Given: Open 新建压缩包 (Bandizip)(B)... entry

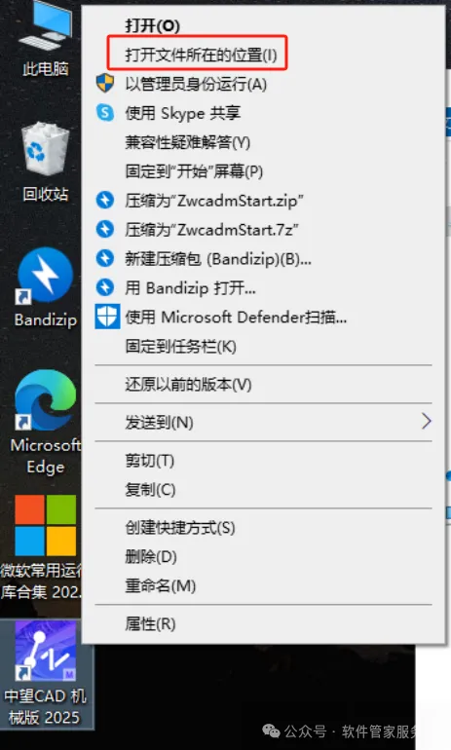Looking at the screenshot, I should [218, 259].
